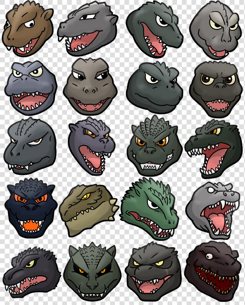
Task: Pick the dark green head with closed mouth
Action: pos(155,88)
